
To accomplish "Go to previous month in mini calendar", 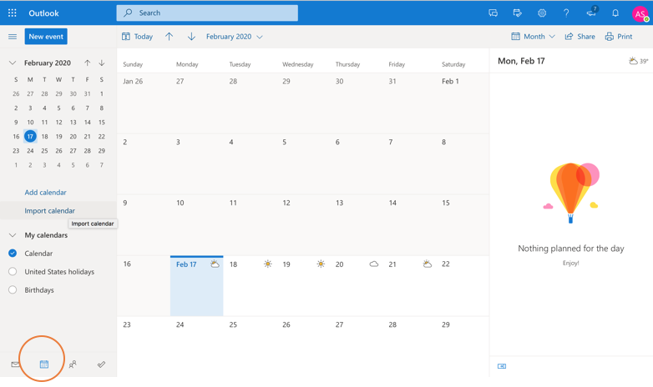I will [x=87, y=63].
